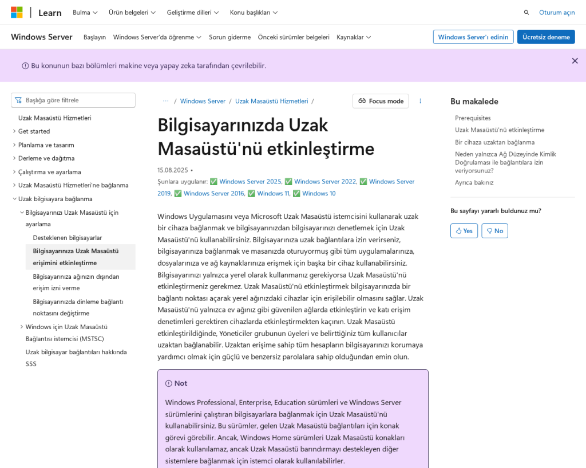The width and height of the screenshot is (586, 468).
Task: Collapse Uzak bilgisayara bağlanma node
Action: [x=14, y=199]
